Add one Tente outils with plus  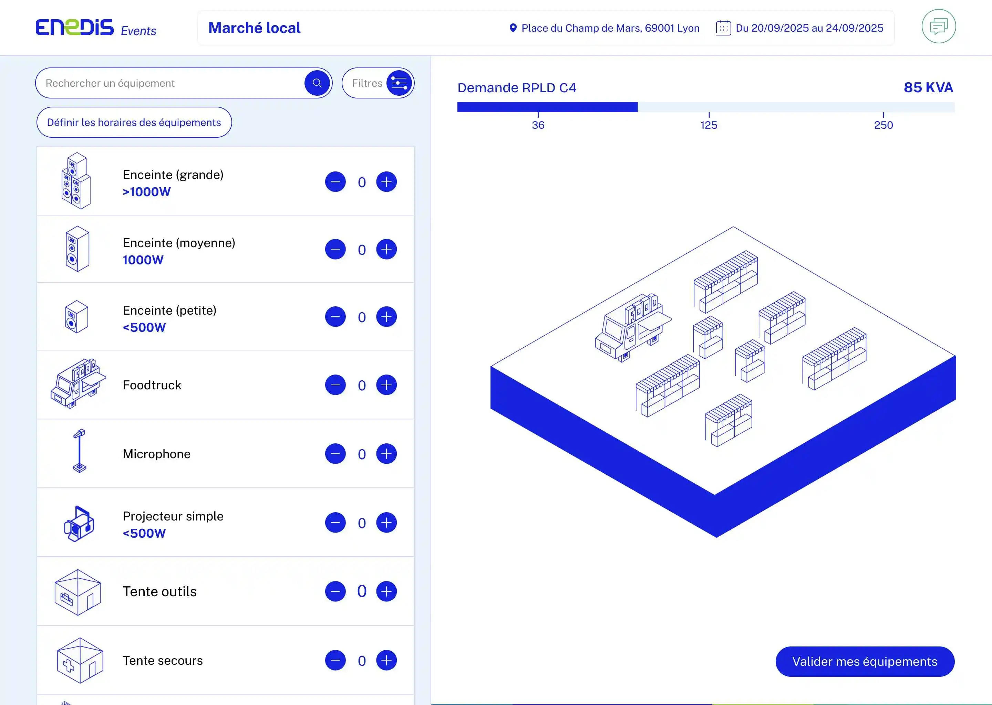386,591
